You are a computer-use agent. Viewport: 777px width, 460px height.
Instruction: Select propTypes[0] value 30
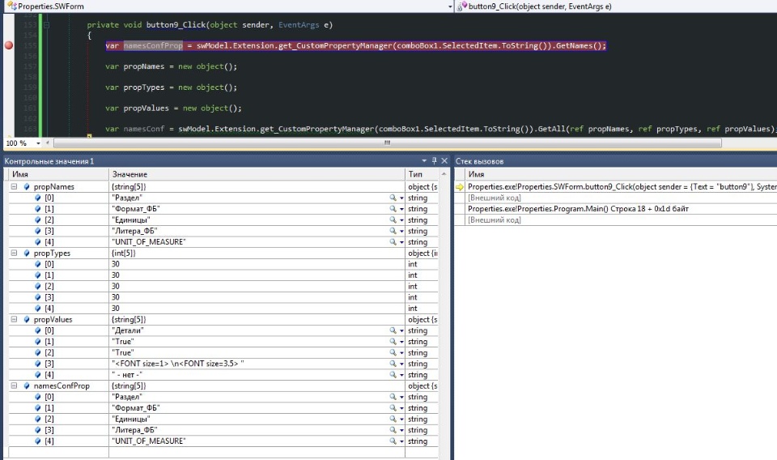(116, 264)
